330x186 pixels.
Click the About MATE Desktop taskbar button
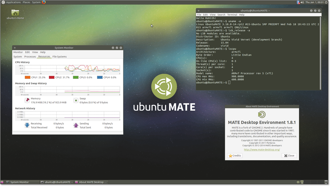click(91, 182)
